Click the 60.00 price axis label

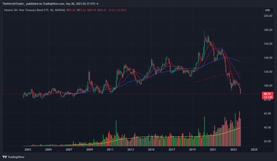[267, 113]
